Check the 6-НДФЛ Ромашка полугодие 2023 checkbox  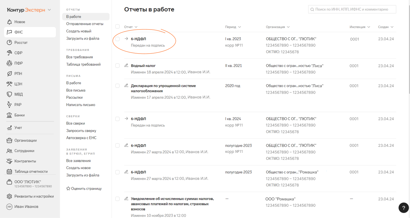[x=117, y=172]
